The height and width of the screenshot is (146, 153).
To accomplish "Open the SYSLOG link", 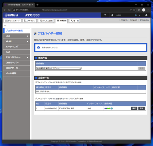I will tap(133, 20).
